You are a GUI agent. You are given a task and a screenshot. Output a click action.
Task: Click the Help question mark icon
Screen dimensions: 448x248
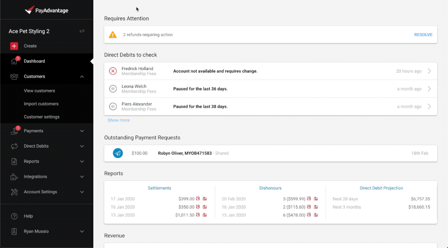pos(14,216)
